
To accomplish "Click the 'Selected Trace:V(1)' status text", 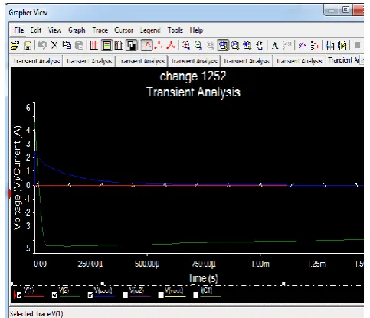I will 36,314.
